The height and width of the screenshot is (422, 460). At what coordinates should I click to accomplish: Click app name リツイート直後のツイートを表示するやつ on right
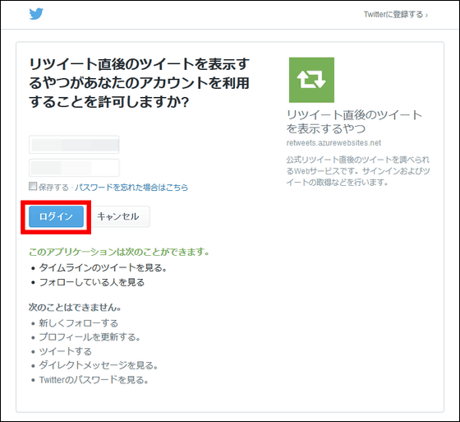tap(354, 122)
